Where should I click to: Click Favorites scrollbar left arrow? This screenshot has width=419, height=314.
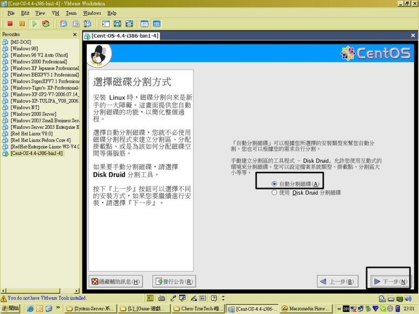point(3,290)
